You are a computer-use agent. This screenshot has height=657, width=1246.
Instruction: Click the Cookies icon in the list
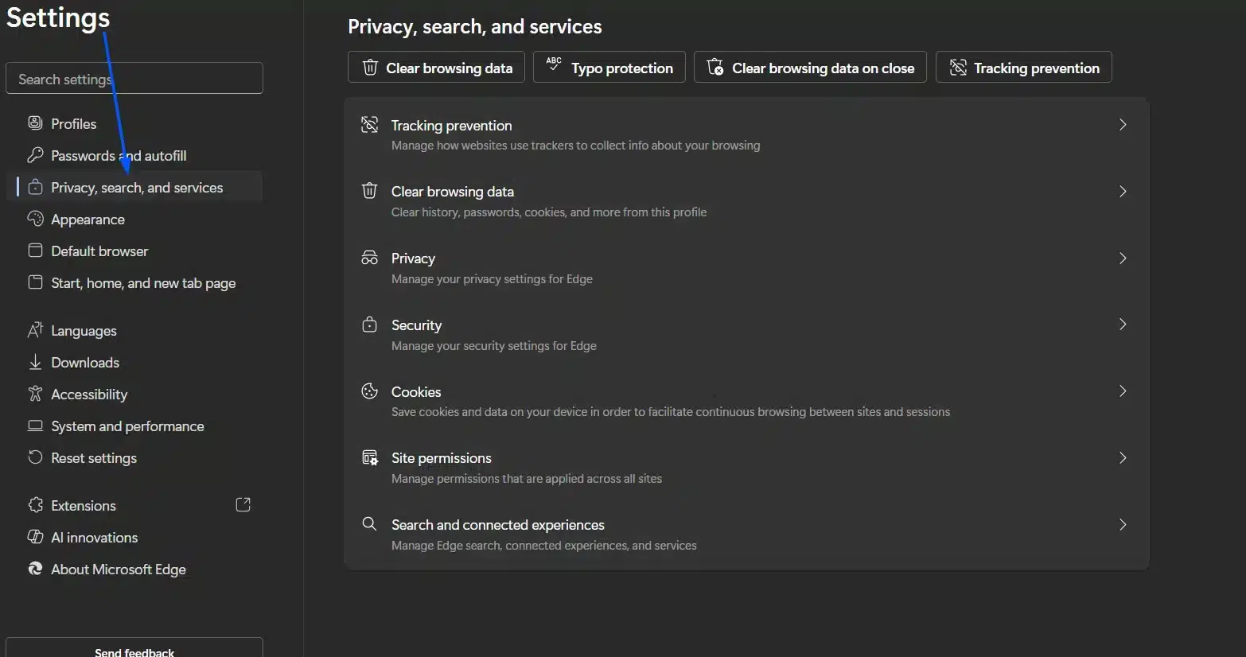click(369, 391)
